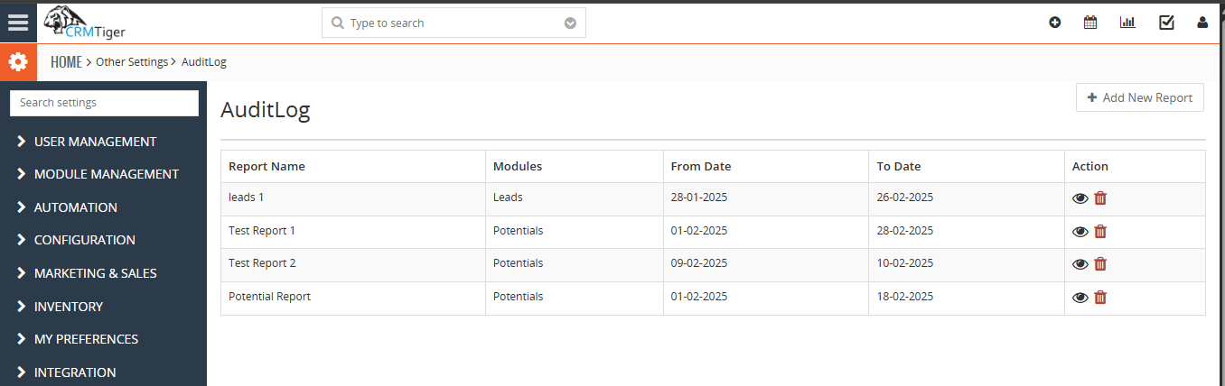Delete the Potential Report entry
The image size is (1225, 386).
1100,298
